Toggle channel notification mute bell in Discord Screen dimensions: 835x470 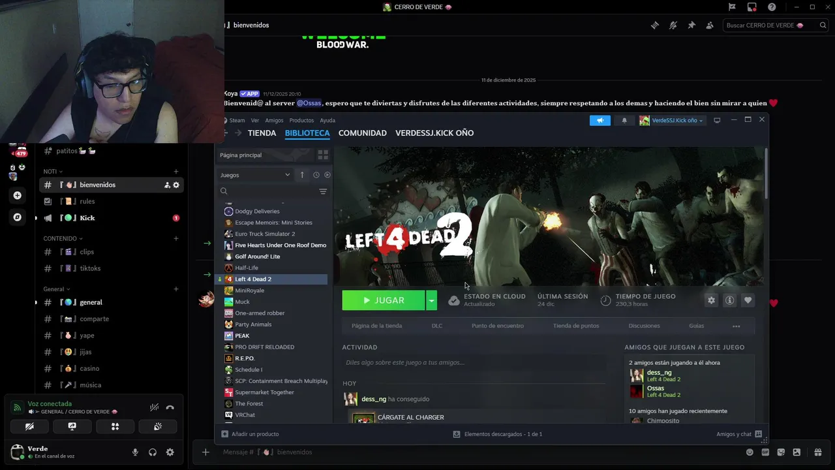(x=673, y=25)
